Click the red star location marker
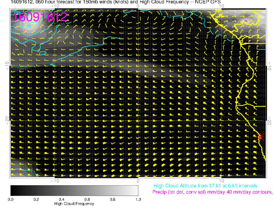This screenshot has height=212, width=274. point(260,136)
